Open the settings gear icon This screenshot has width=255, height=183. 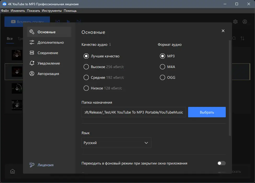pos(235,22)
